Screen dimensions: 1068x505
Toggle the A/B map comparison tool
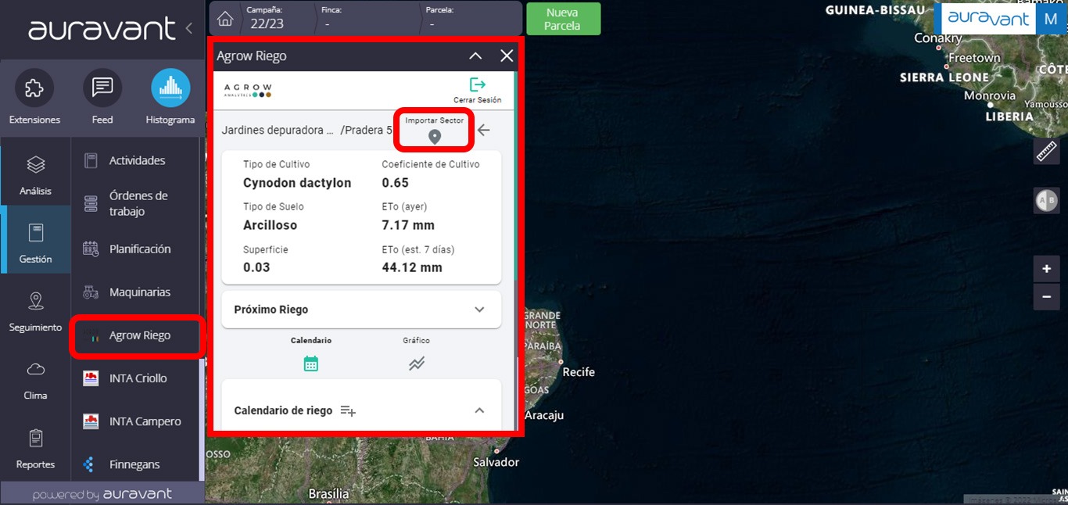pos(1047,201)
